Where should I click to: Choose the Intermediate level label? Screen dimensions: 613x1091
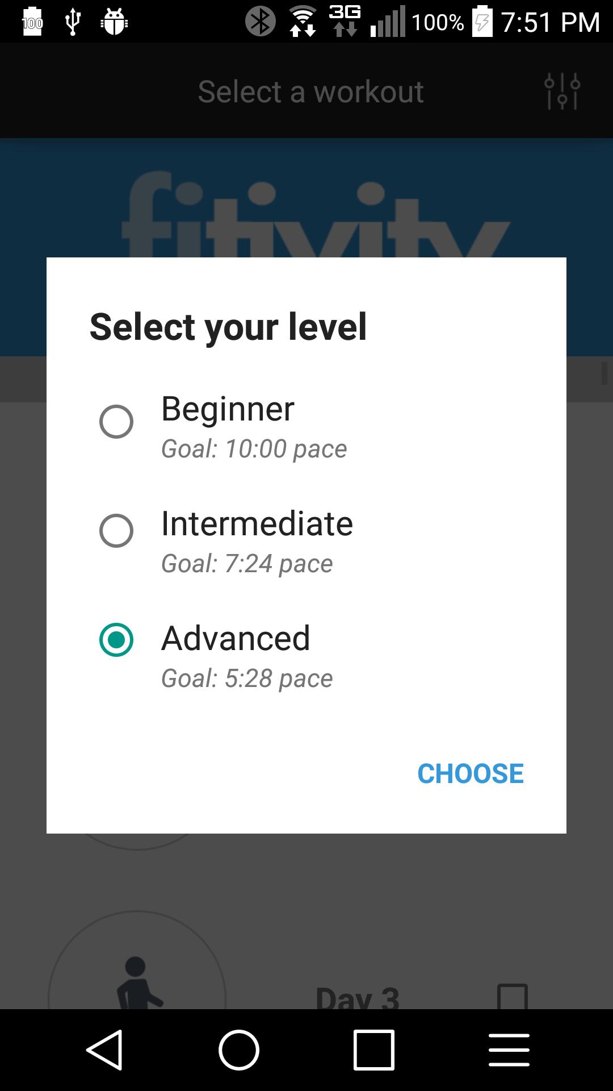(x=257, y=523)
